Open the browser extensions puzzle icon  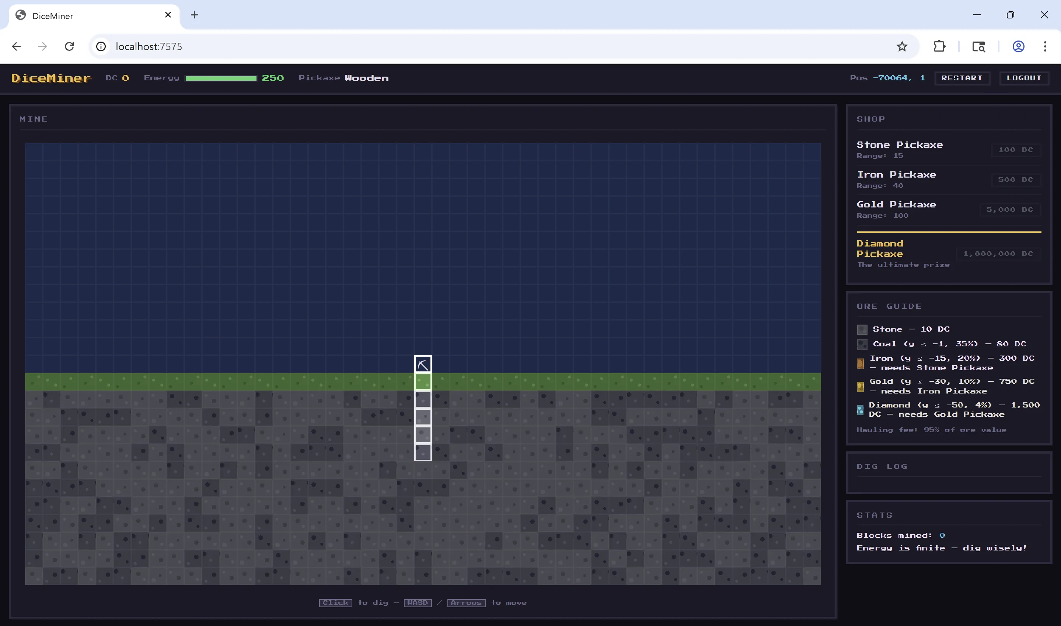click(x=939, y=46)
